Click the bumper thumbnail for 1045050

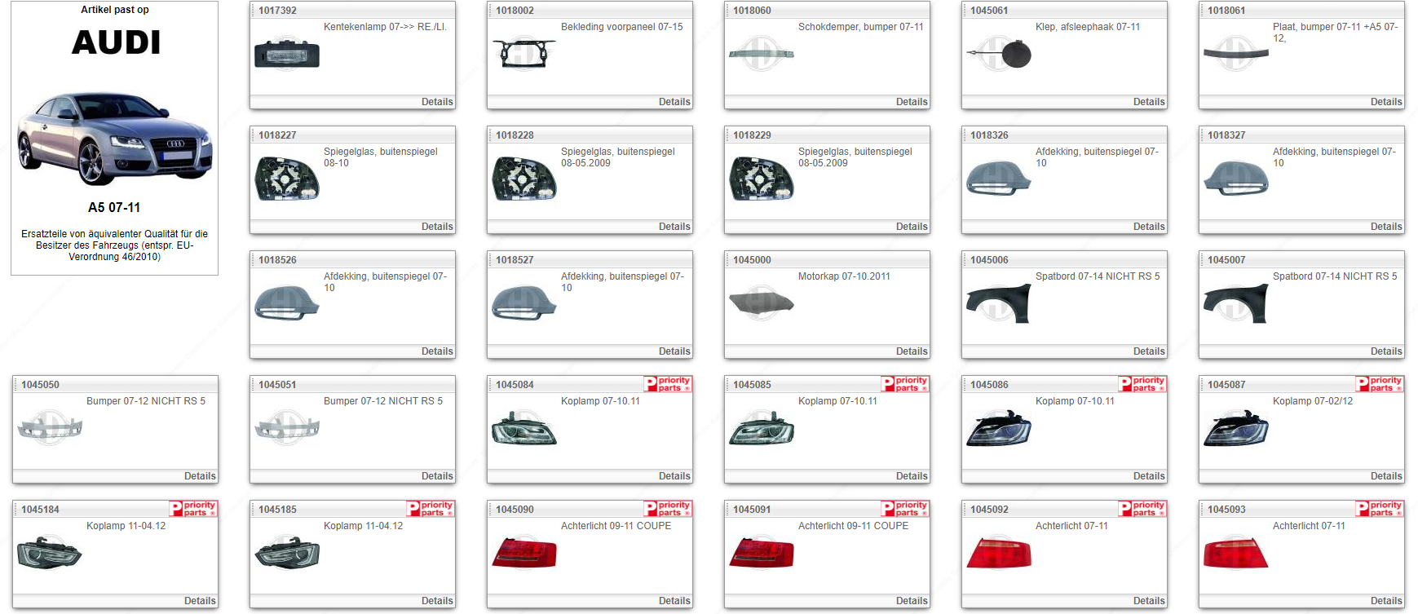click(x=50, y=428)
